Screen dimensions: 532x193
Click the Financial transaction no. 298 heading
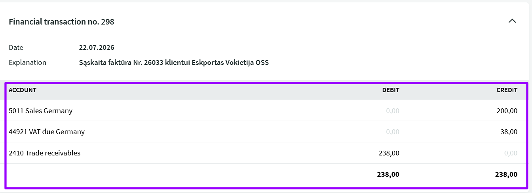61,22
